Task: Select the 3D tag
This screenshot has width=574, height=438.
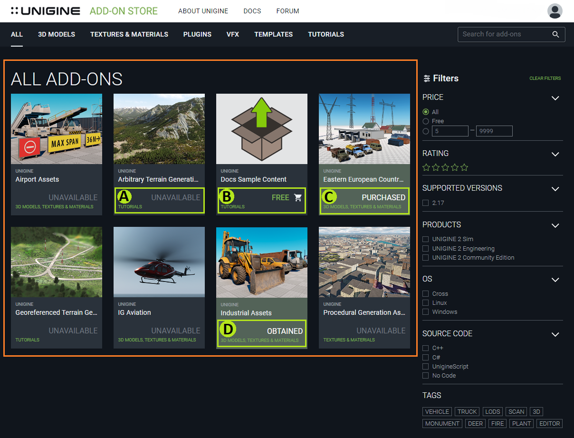Action: click(x=536, y=412)
